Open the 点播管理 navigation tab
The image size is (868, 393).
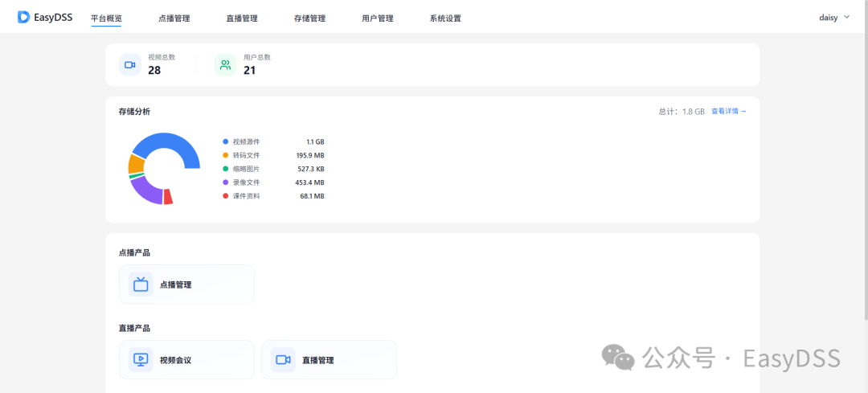point(174,18)
